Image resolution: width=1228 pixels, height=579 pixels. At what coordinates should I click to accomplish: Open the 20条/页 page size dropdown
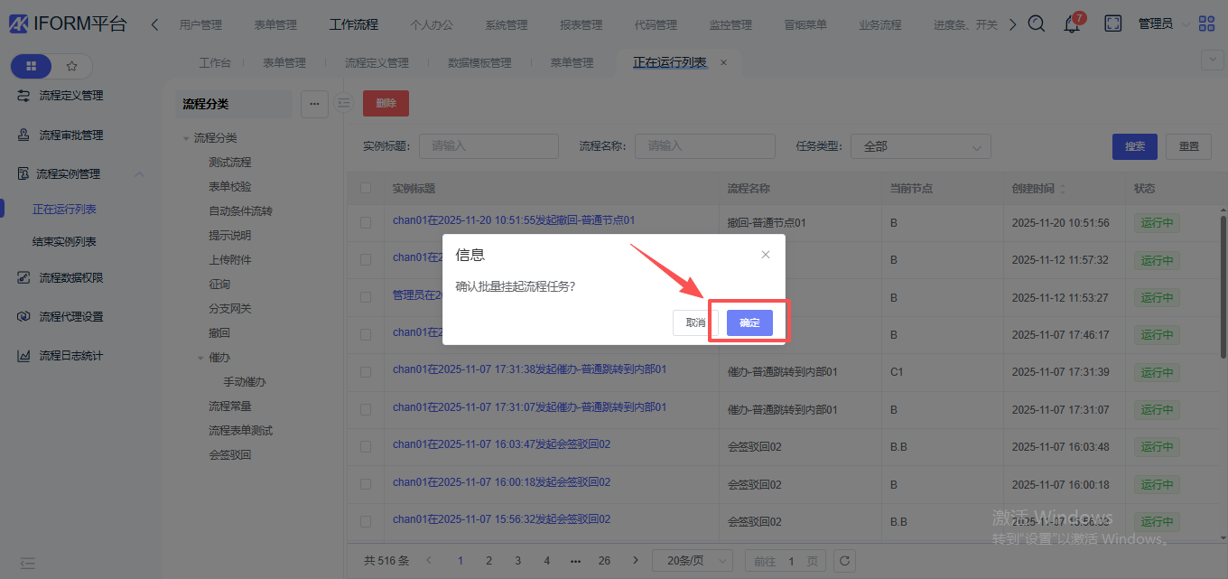(x=693, y=561)
